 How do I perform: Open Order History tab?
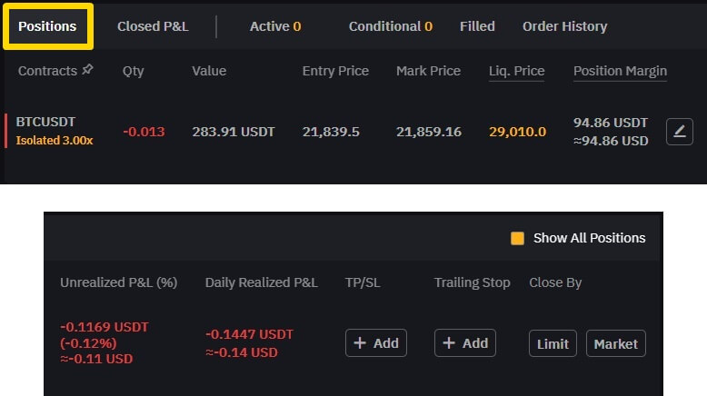(564, 26)
